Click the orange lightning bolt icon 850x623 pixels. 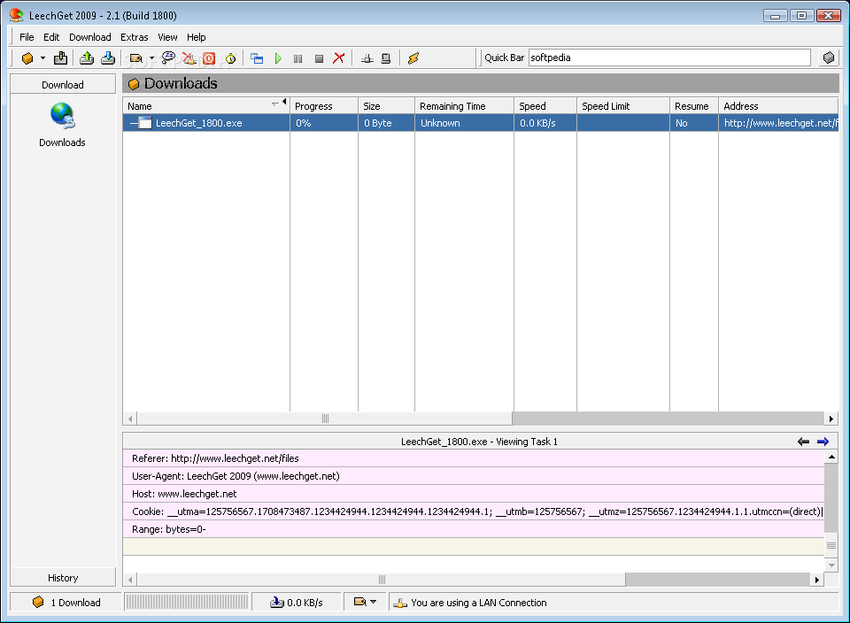pos(413,58)
